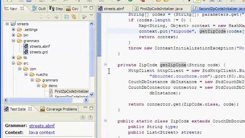Open the Outli outline tab
Viewport: 245px width, 138px height.
tap(39, 8)
